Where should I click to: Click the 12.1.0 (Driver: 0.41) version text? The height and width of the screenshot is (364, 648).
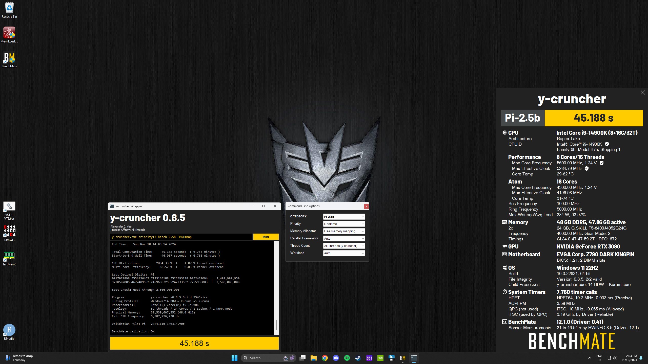pyautogui.click(x=580, y=322)
